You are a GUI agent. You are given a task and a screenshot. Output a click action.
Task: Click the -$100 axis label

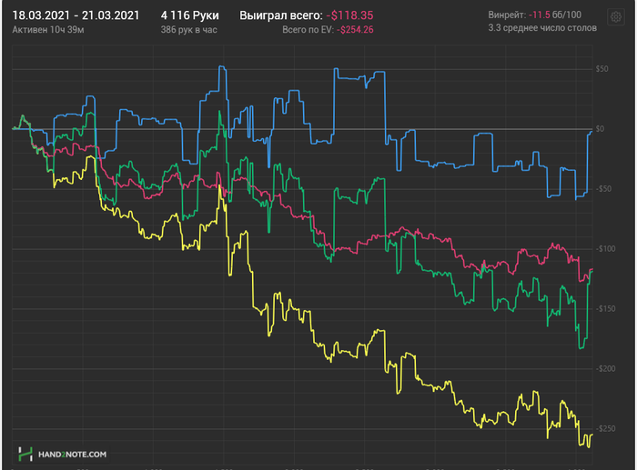tap(605, 249)
